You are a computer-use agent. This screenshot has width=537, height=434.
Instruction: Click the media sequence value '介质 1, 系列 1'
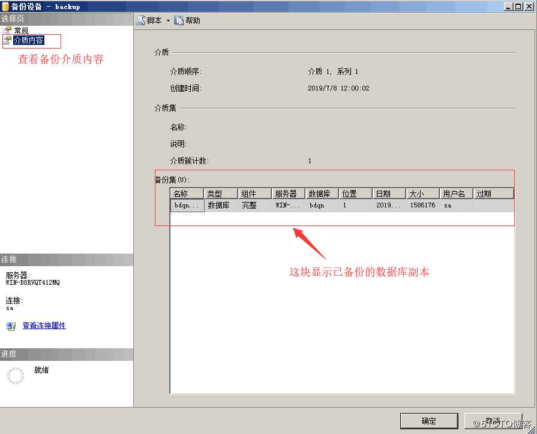pos(333,71)
